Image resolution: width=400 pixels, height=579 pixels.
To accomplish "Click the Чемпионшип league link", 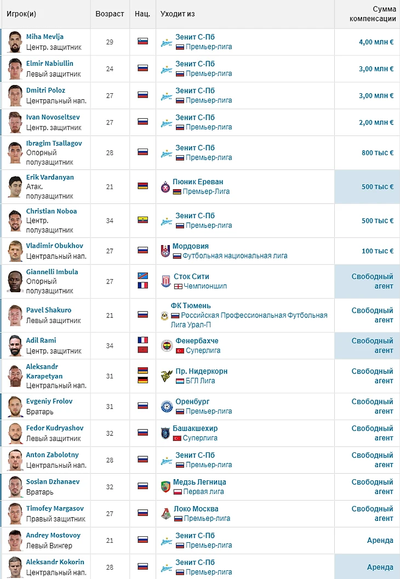I will tap(205, 286).
